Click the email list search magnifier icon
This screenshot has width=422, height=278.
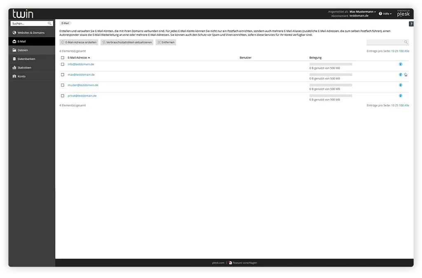pos(406,42)
